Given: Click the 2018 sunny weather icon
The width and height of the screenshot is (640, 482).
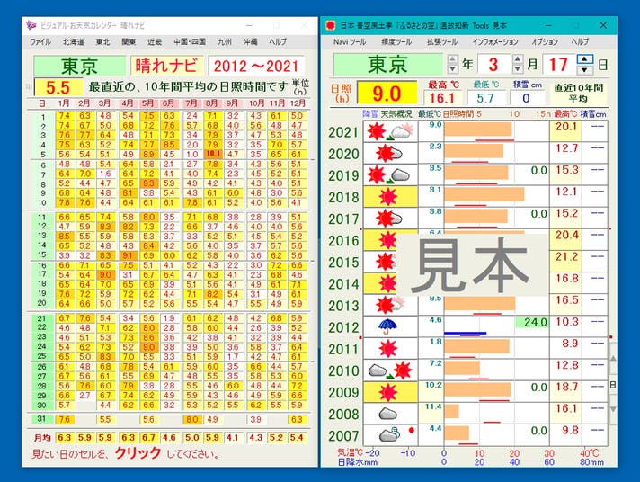Looking at the screenshot, I should 388,197.
